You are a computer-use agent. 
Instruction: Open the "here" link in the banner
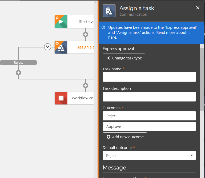click(112, 37)
